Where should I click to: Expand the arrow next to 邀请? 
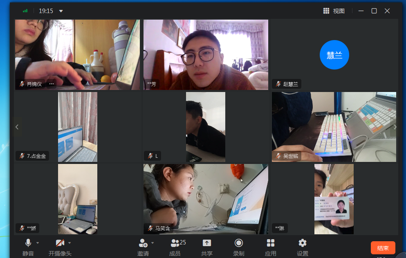pyautogui.click(x=153, y=243)
